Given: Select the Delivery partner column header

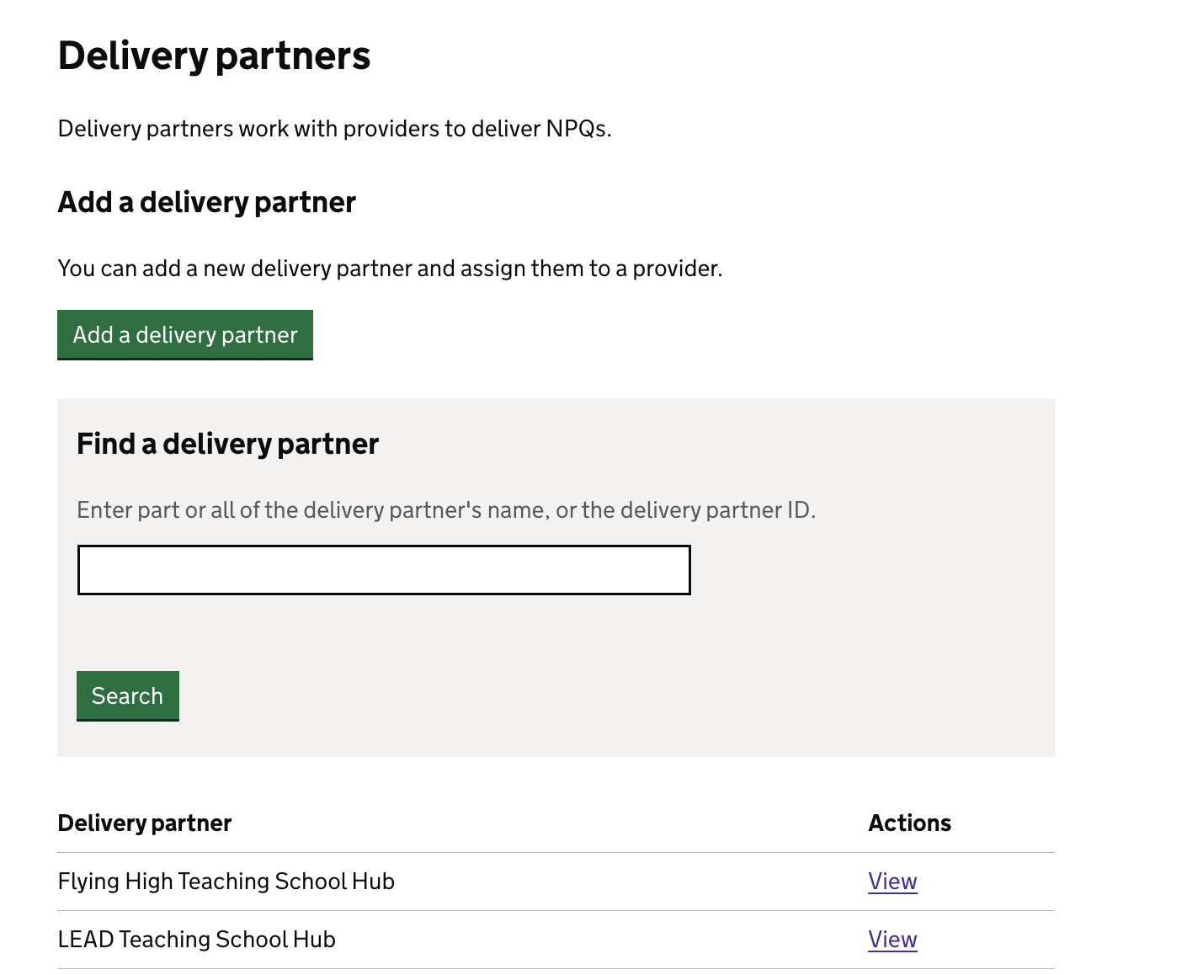Looking at the screenshot, I should (x=144, y=823).
